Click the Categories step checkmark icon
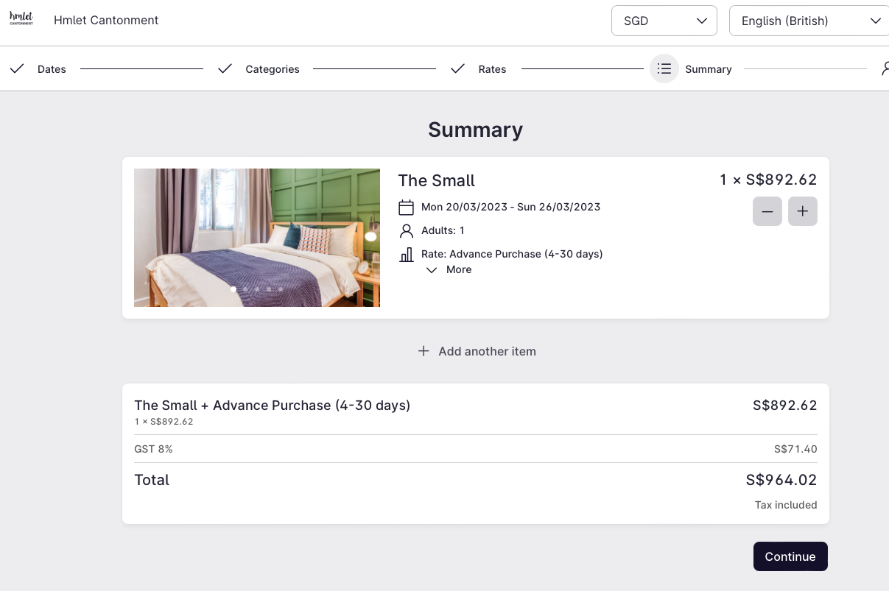889x591 pixels. click(x=225, y=69)
